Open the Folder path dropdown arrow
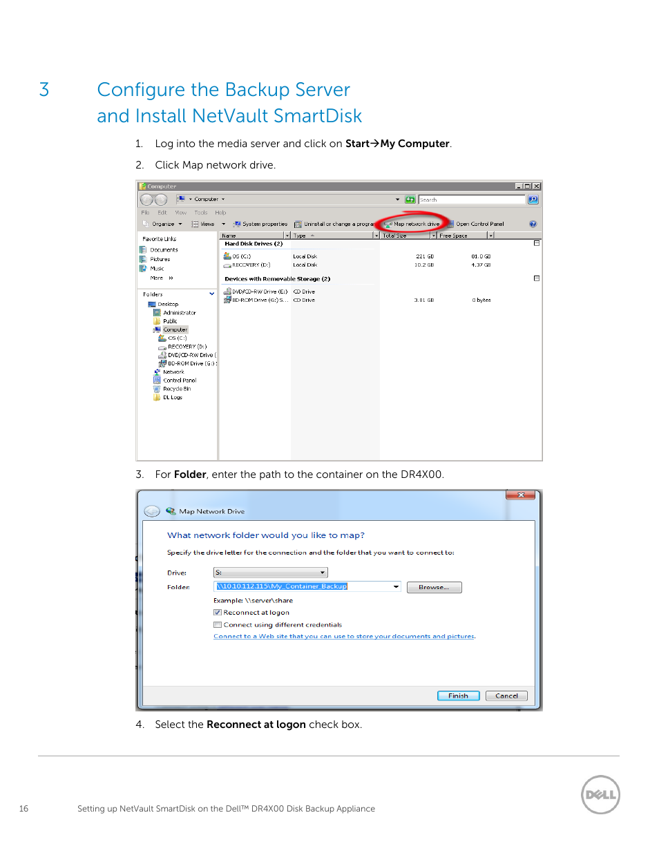The image size is (659, 853). pos(396,586)
